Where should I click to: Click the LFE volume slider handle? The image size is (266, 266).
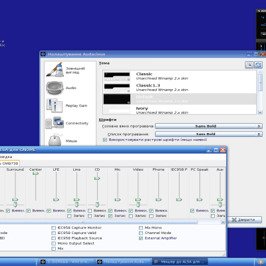tap(56, 199)
